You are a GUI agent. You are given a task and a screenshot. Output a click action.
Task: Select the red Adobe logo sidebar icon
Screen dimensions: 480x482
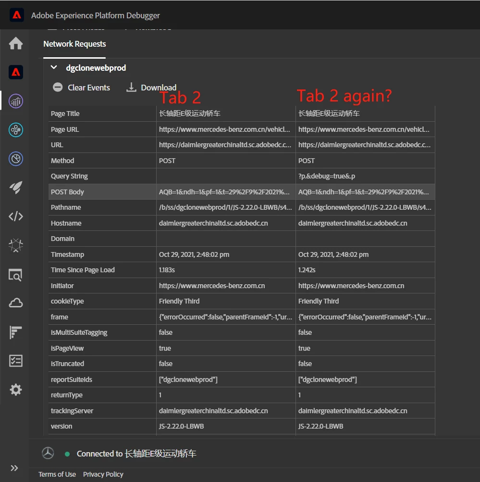click(16, 72)
